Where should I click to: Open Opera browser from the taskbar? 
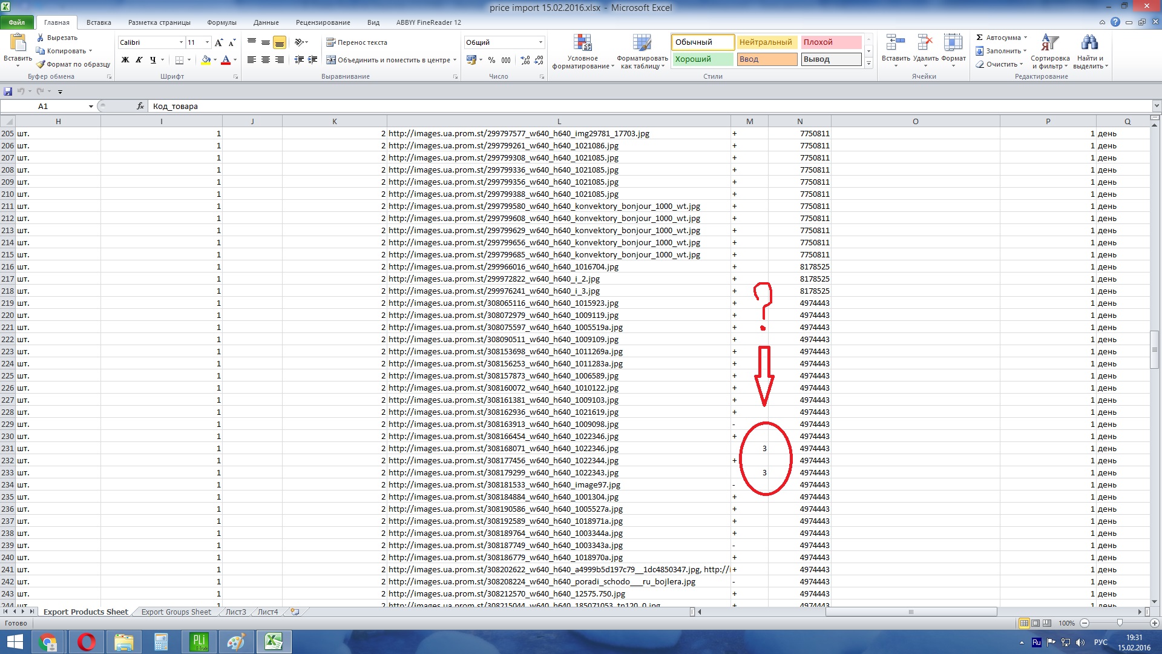pos(87,642)
